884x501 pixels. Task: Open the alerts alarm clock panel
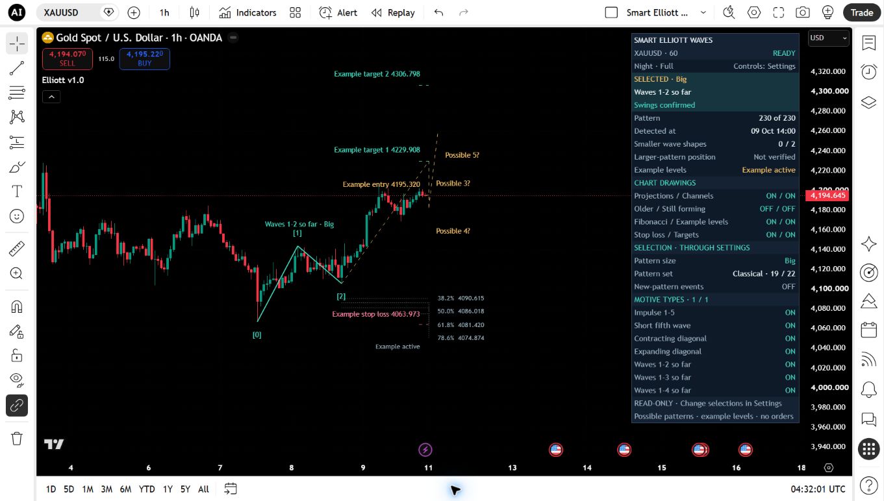(x=869, y=72)
